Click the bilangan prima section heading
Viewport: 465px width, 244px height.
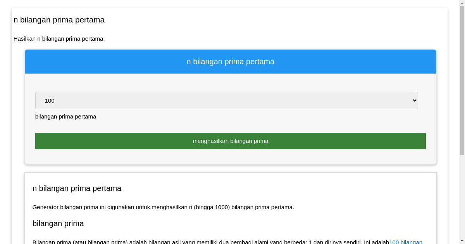click(x=58, y=223)
